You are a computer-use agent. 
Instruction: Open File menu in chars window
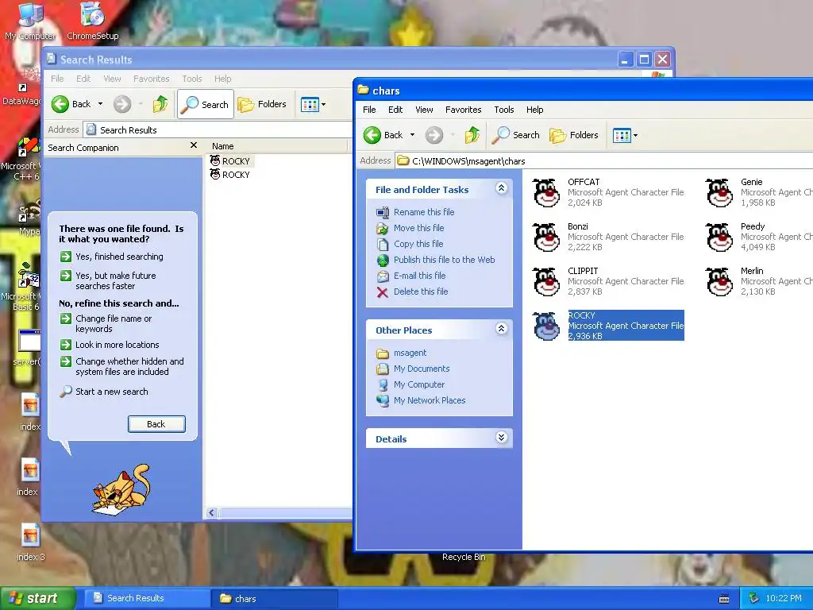(369, 110)
